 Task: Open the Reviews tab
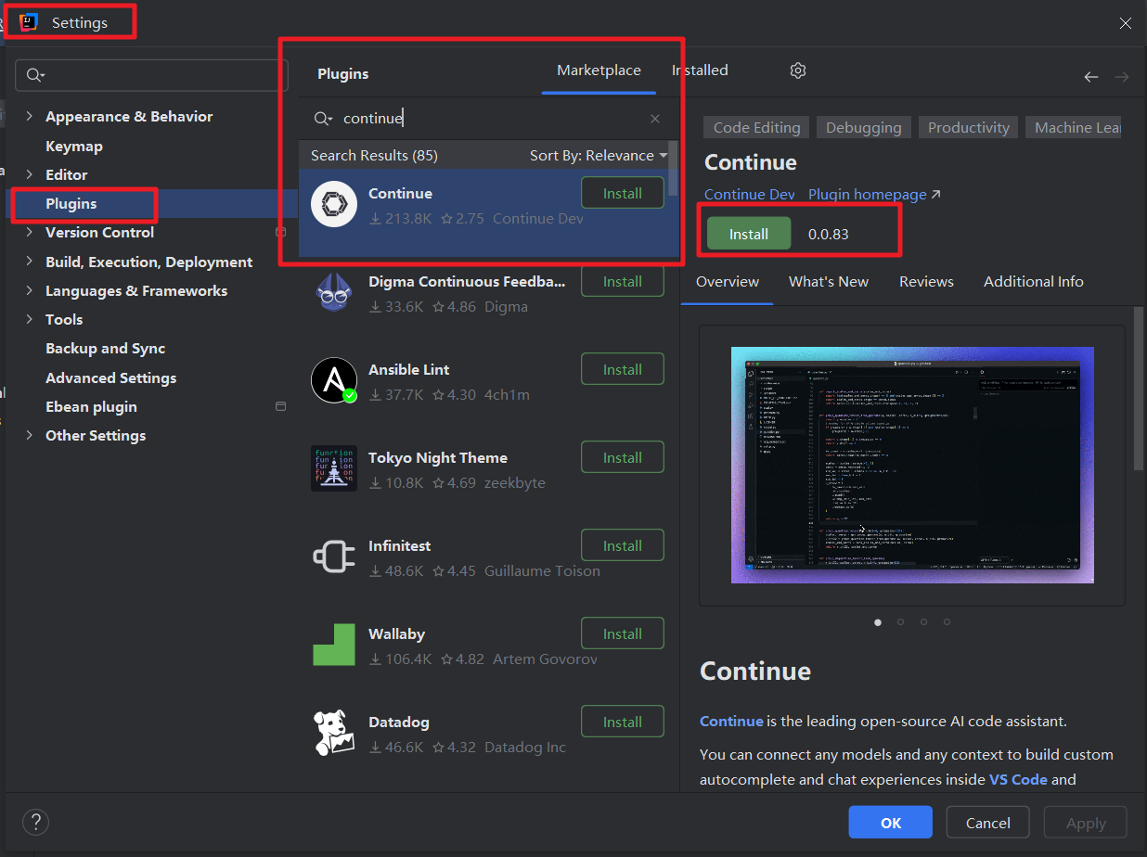[926, 281]
